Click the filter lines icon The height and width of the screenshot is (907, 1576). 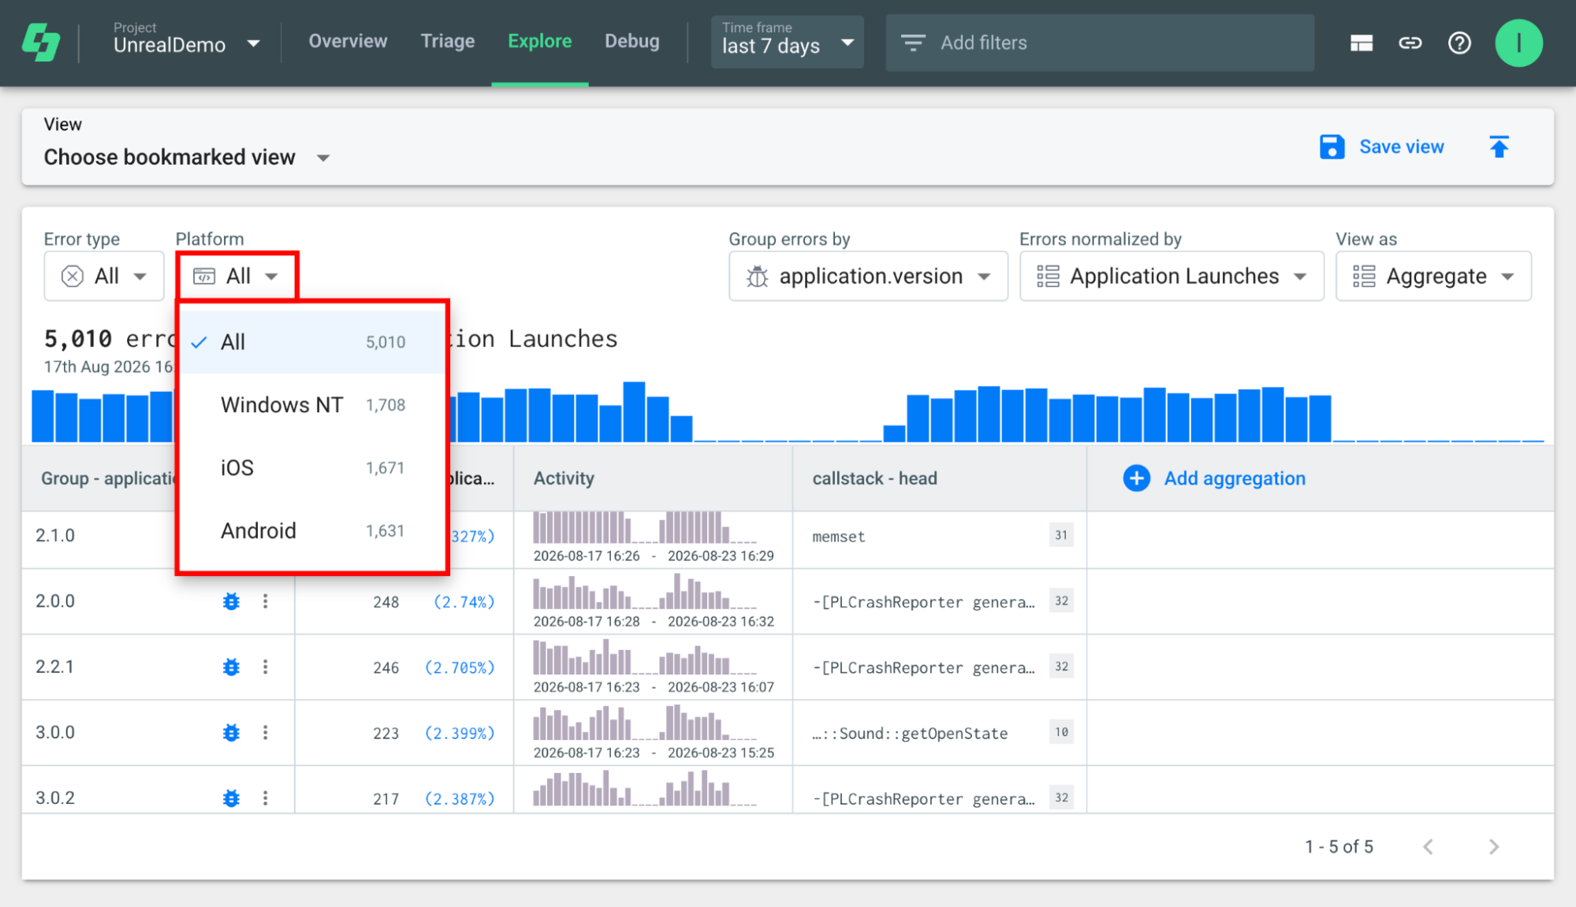913,43
